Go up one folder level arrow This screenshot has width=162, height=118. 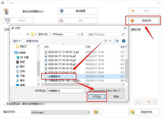(28, 34)
